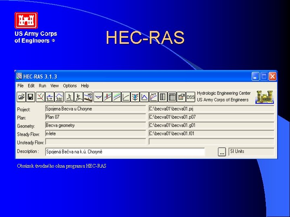
Task: Click the project path 'C:\becva01\becva01.prj'
Action: [x=211, y=109]
